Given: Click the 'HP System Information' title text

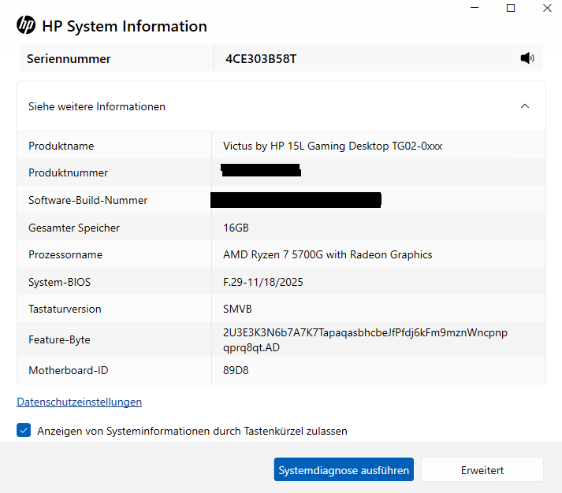Looking at the screenshot, I should pos(125,26).
